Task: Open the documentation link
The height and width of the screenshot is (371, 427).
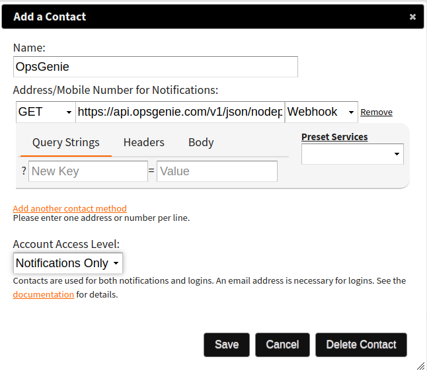Action: pyautogui.click(x=43, y=294)
